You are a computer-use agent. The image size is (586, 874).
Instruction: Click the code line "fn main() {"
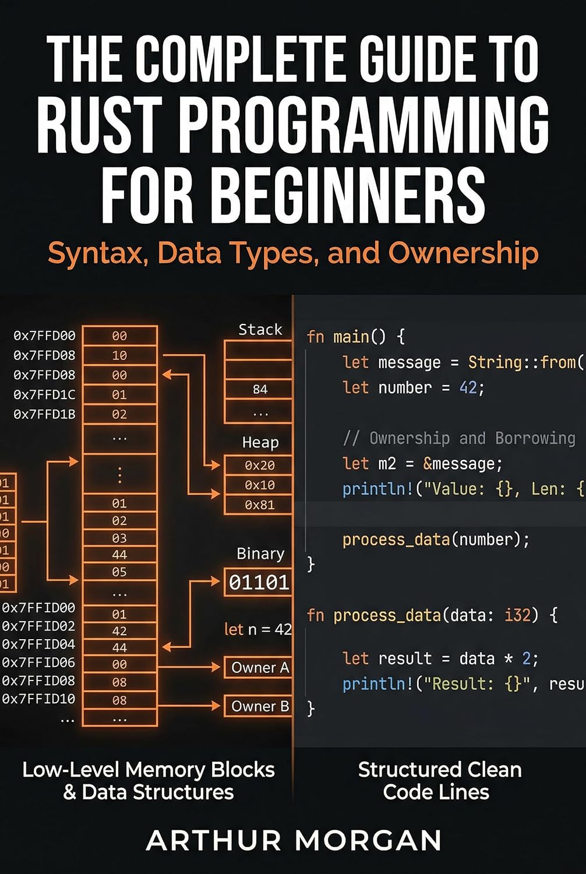[x=355, y=337]
